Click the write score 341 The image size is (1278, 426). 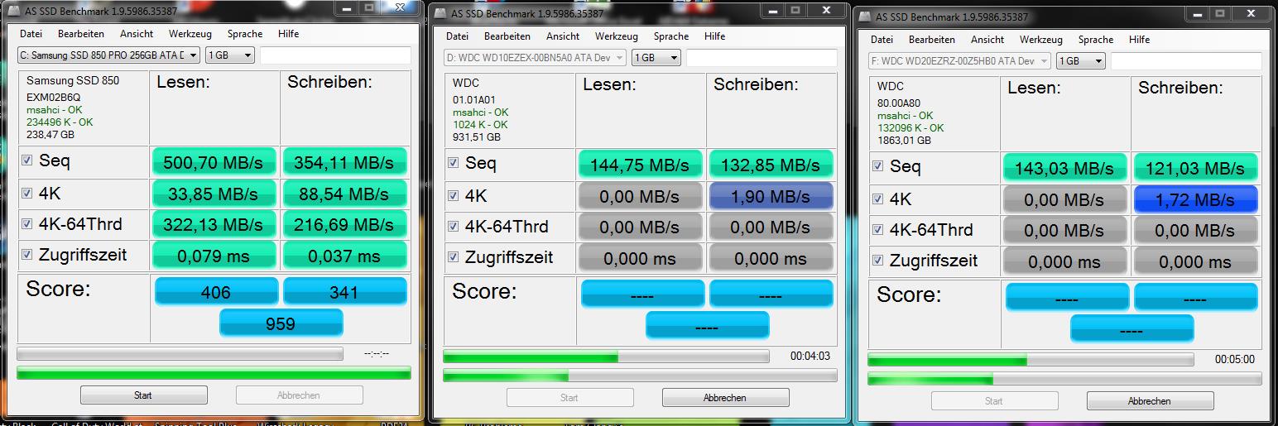click(344, 291)
